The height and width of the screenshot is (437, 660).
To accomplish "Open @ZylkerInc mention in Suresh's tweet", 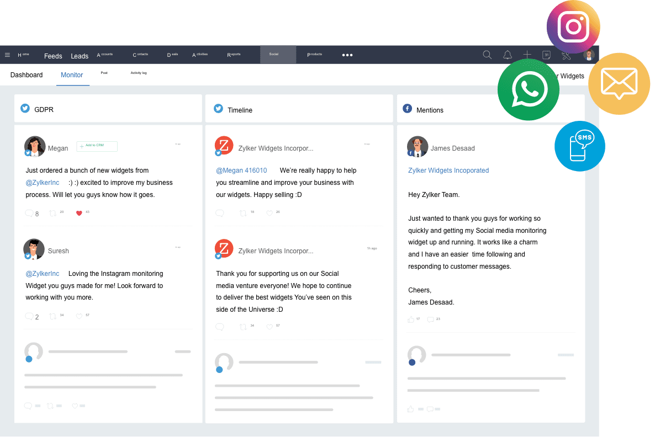I will point(43,273).
